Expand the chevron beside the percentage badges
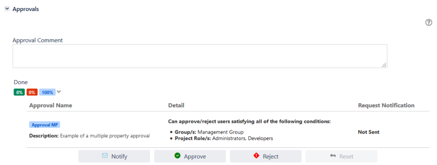 (x=59, y=92)
